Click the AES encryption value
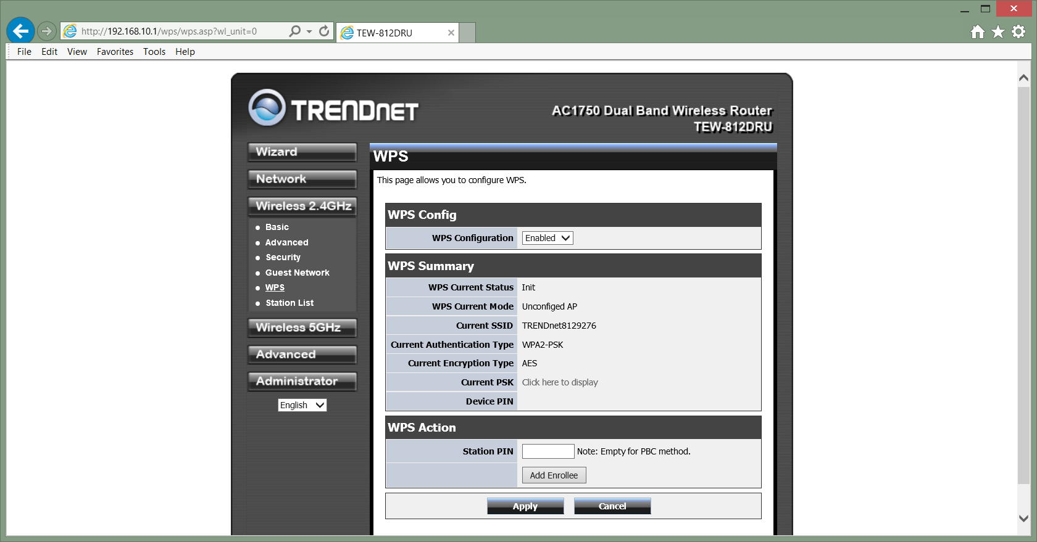The image size is (1037, 542). click(x=530, y=363)
